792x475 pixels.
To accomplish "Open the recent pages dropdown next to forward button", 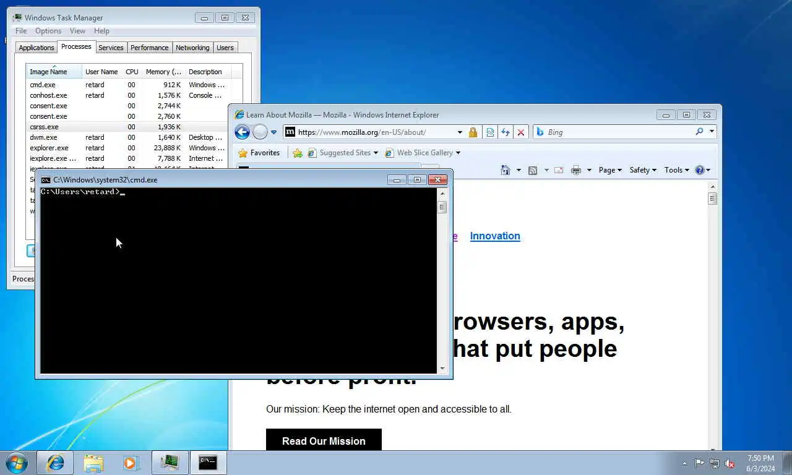I will pyautogui.click(x=274, y=132).
